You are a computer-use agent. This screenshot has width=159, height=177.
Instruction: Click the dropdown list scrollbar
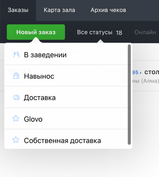click(129, 95)
